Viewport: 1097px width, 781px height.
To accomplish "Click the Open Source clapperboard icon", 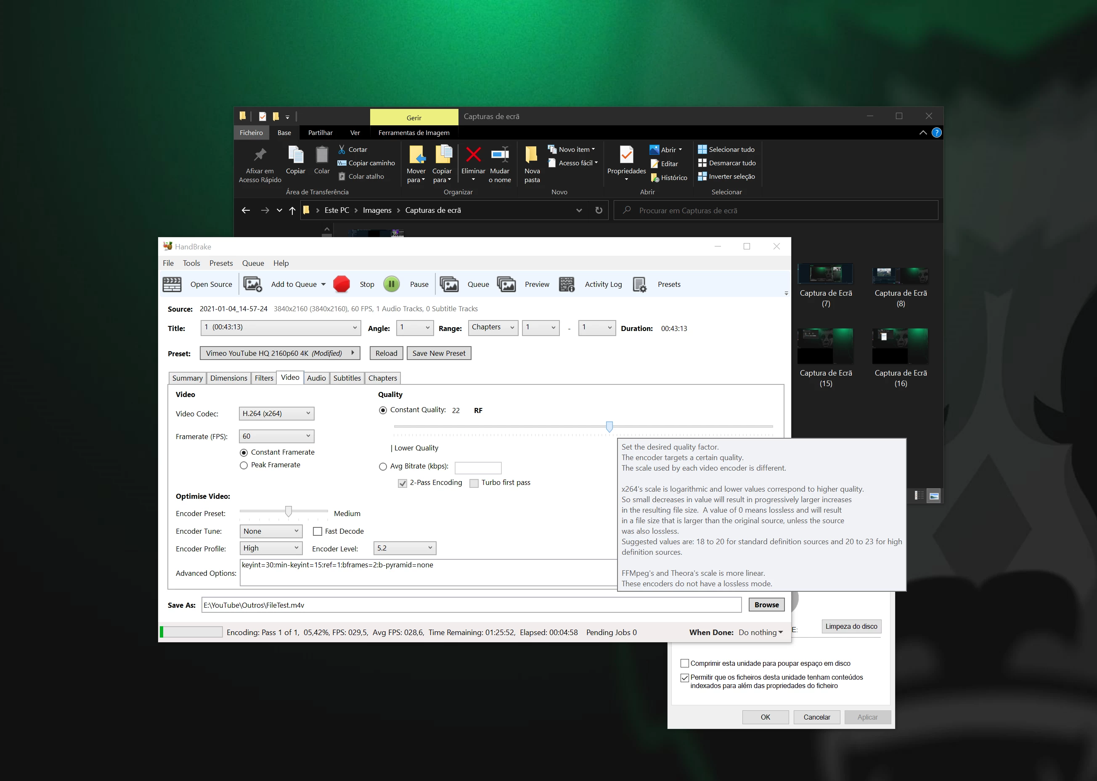I will coord(172,284).
